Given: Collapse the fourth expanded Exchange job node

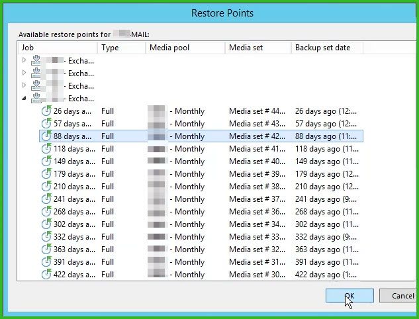Looking at the screenshot, I should click(x=24, y=99).
